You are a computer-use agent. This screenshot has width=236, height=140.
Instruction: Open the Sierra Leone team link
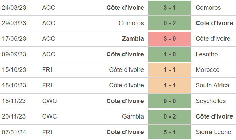pos(212,132)
